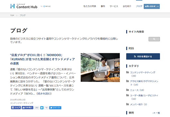Click folder icon beside ニュース category
170x117 pixels.
click(x=128, y=90)
